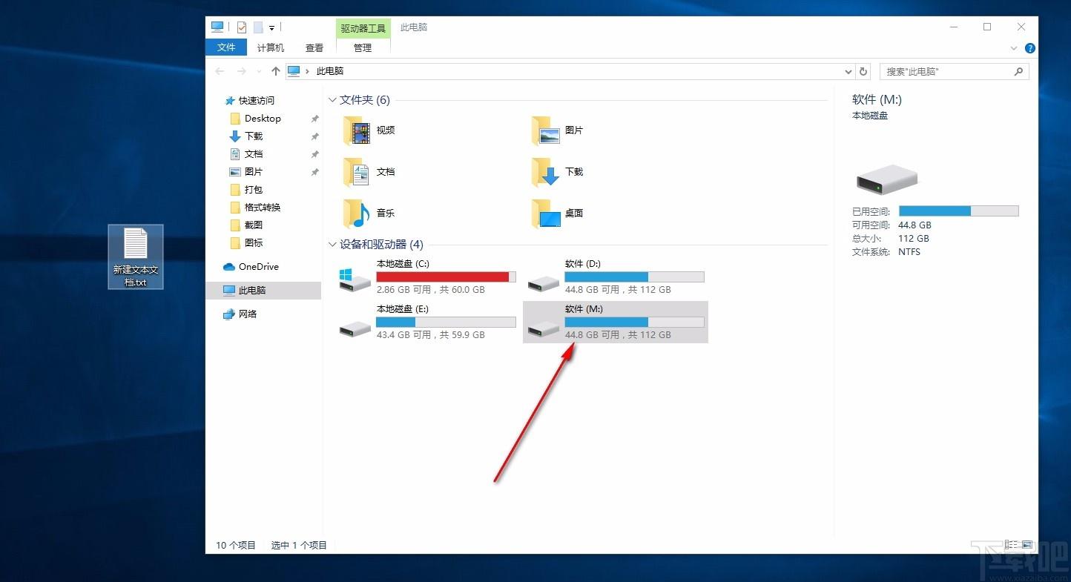The image size is (1071, 582).
Task: Switch to large icons view in status bar
Action: 1027,545
